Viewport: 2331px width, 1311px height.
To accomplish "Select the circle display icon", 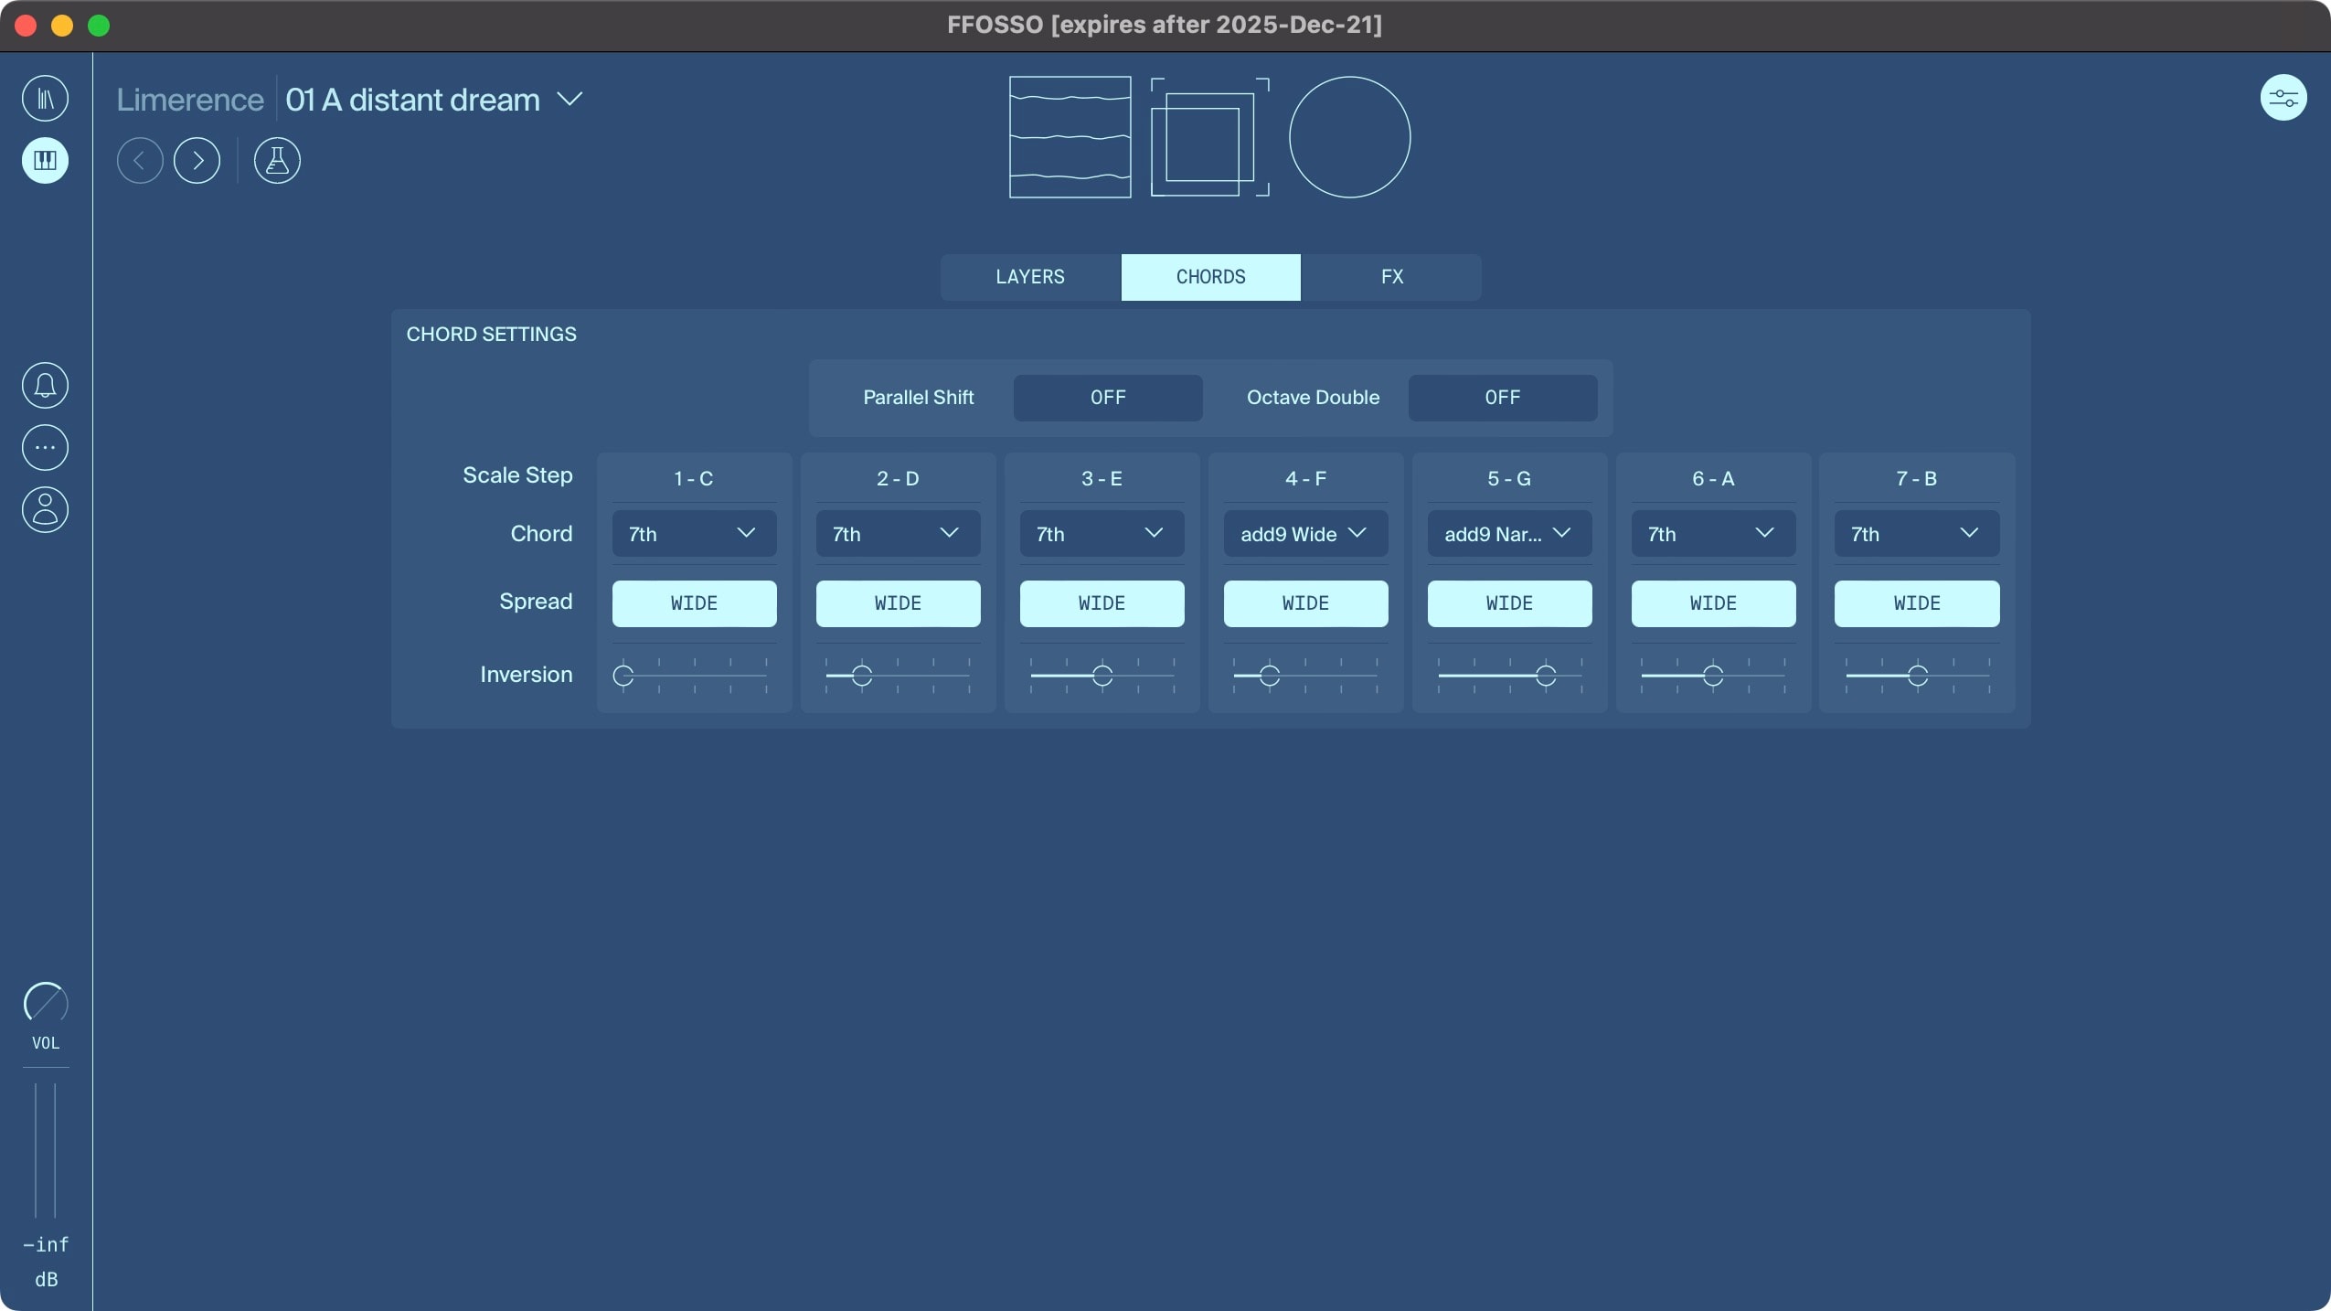I will [x=1348, y=137].
